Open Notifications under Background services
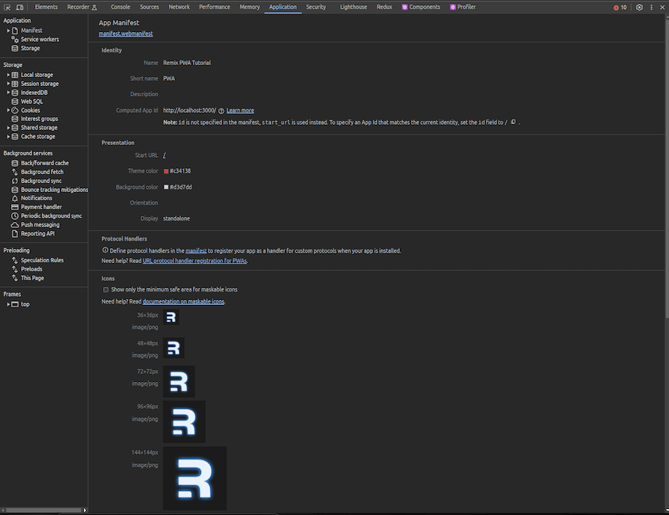 37,198
